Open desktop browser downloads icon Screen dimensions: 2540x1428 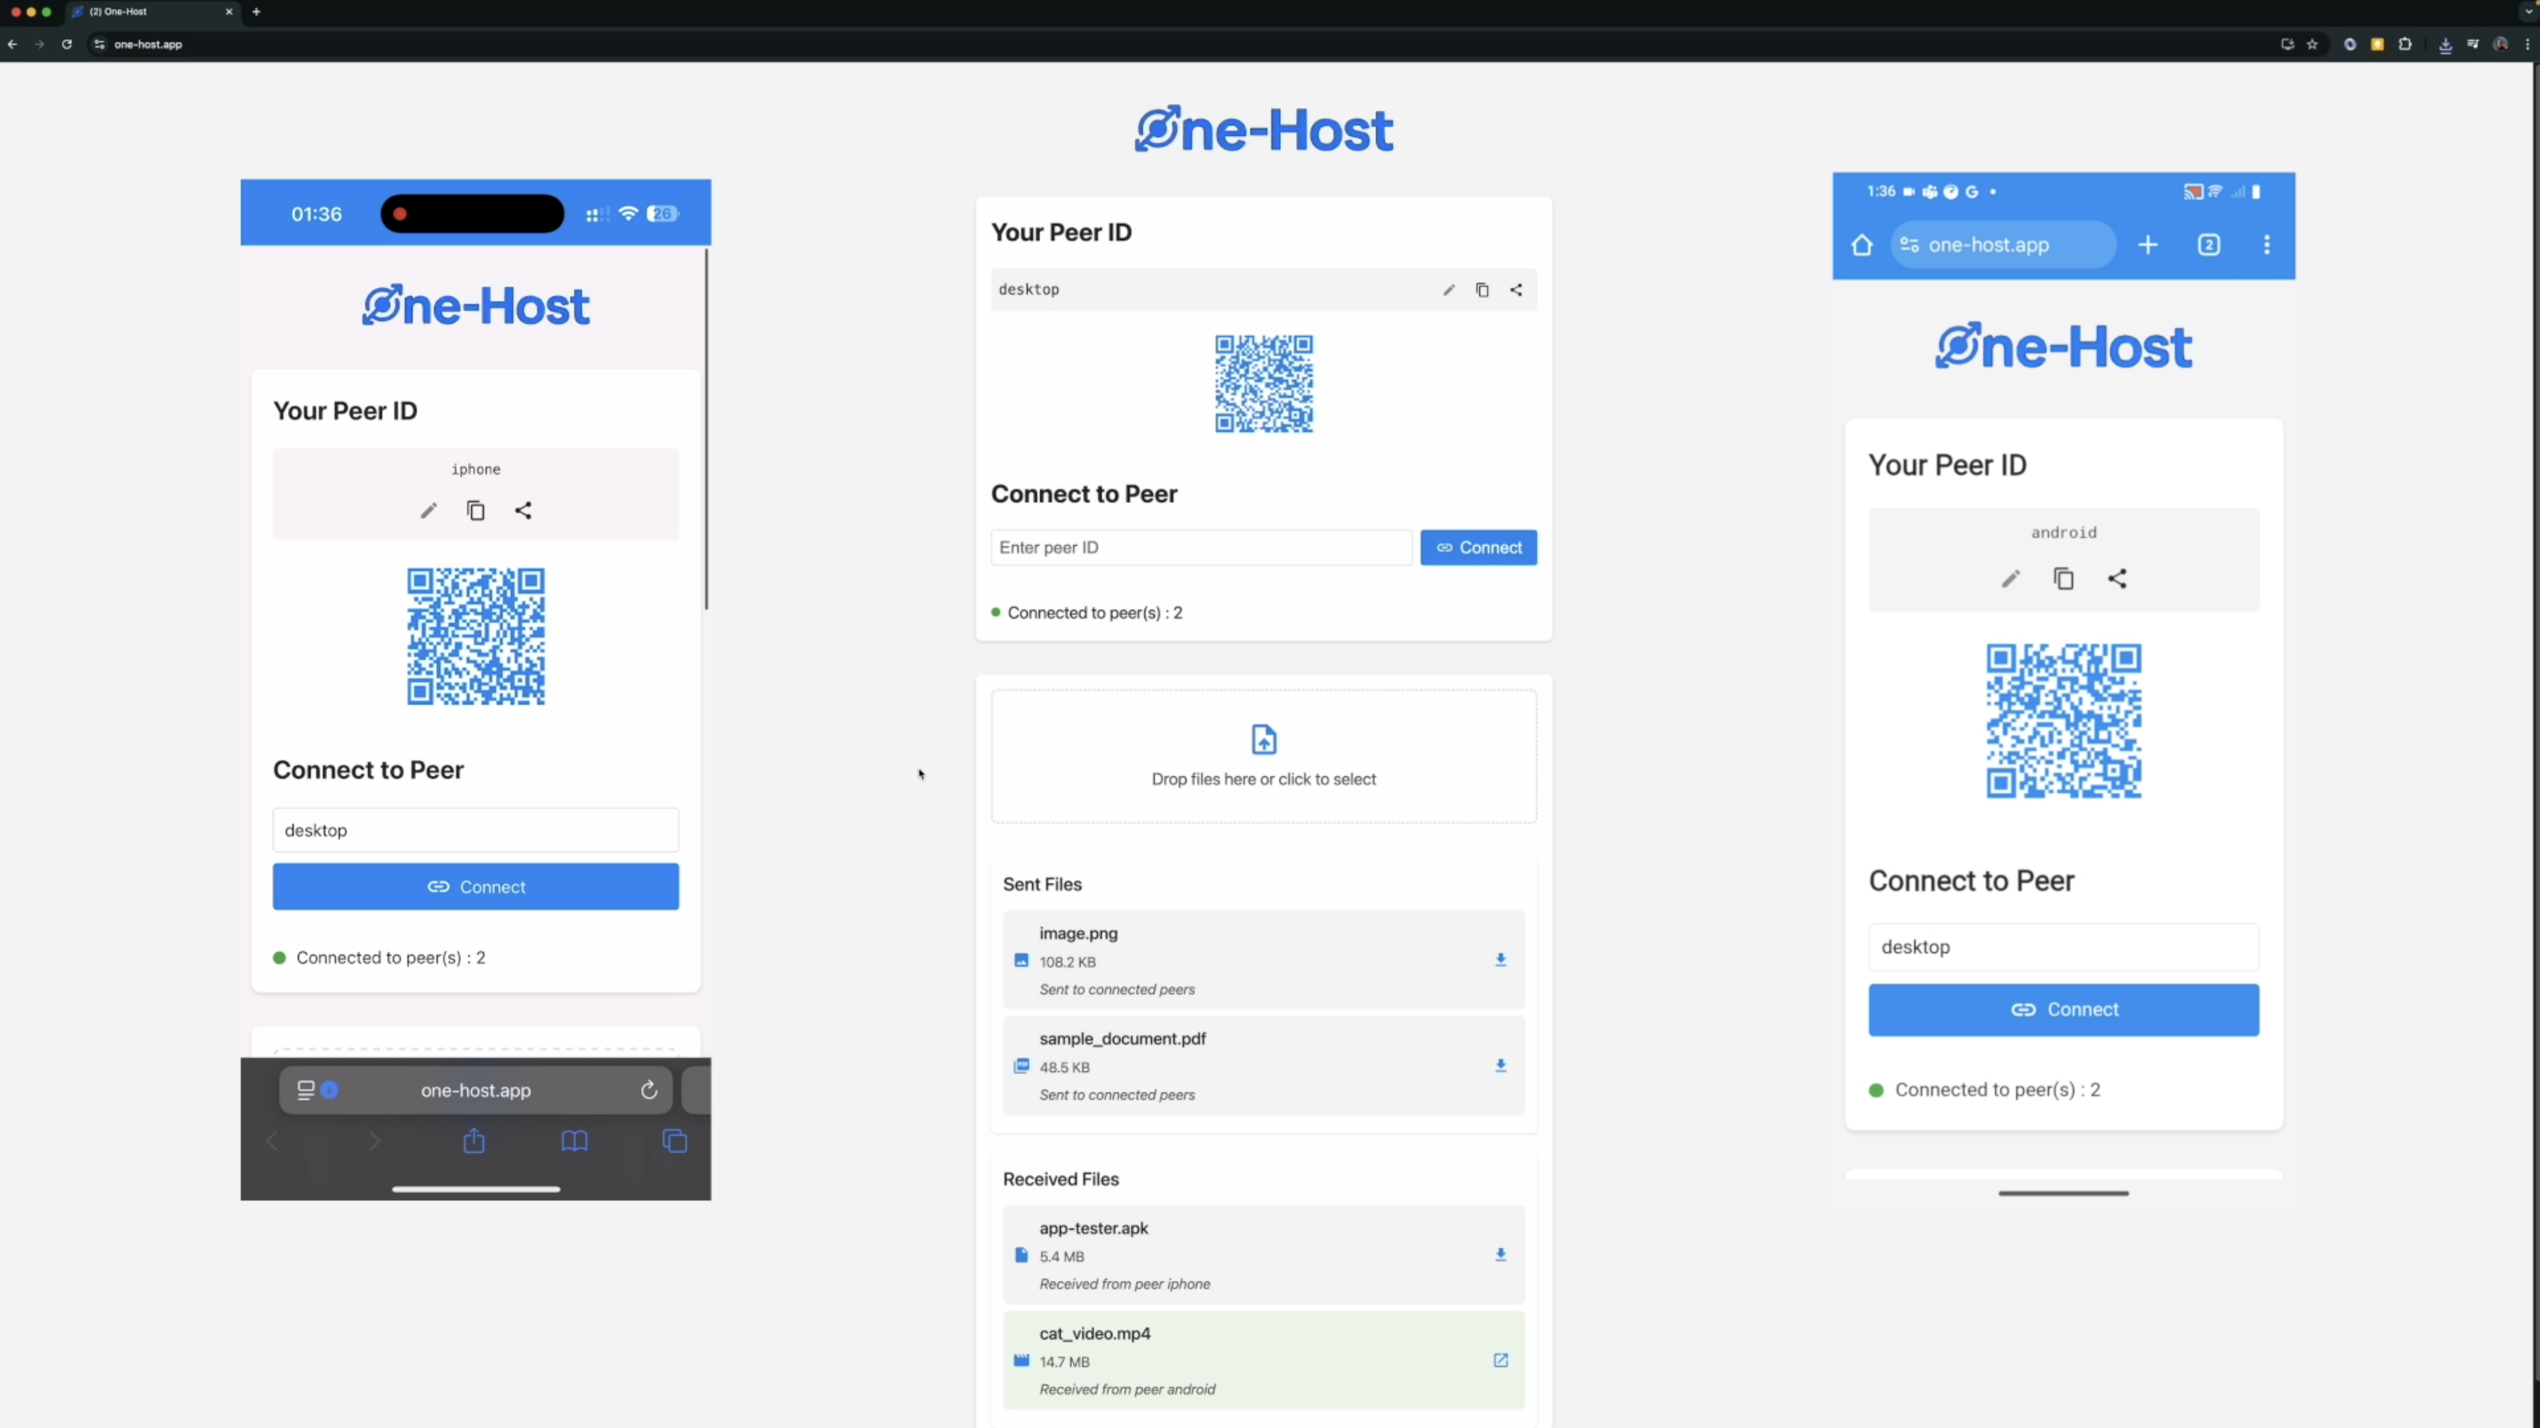click(2445, 45)
